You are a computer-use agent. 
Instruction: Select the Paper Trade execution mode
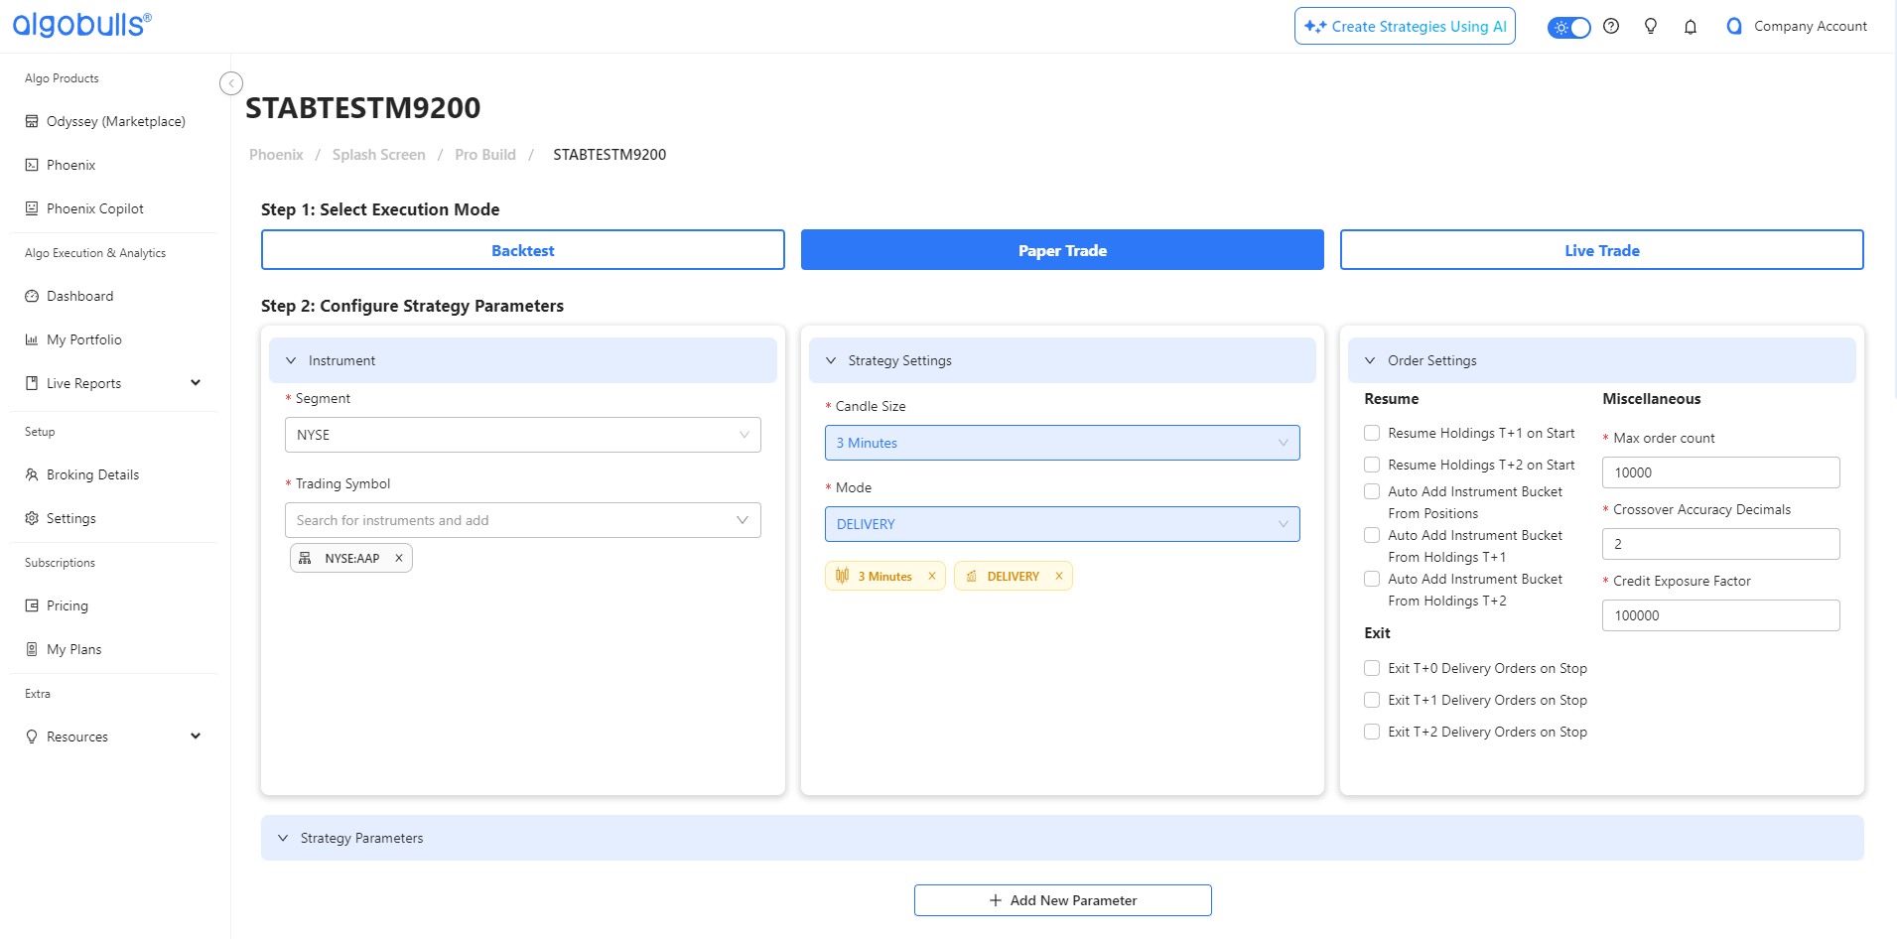pos(1062,250)
